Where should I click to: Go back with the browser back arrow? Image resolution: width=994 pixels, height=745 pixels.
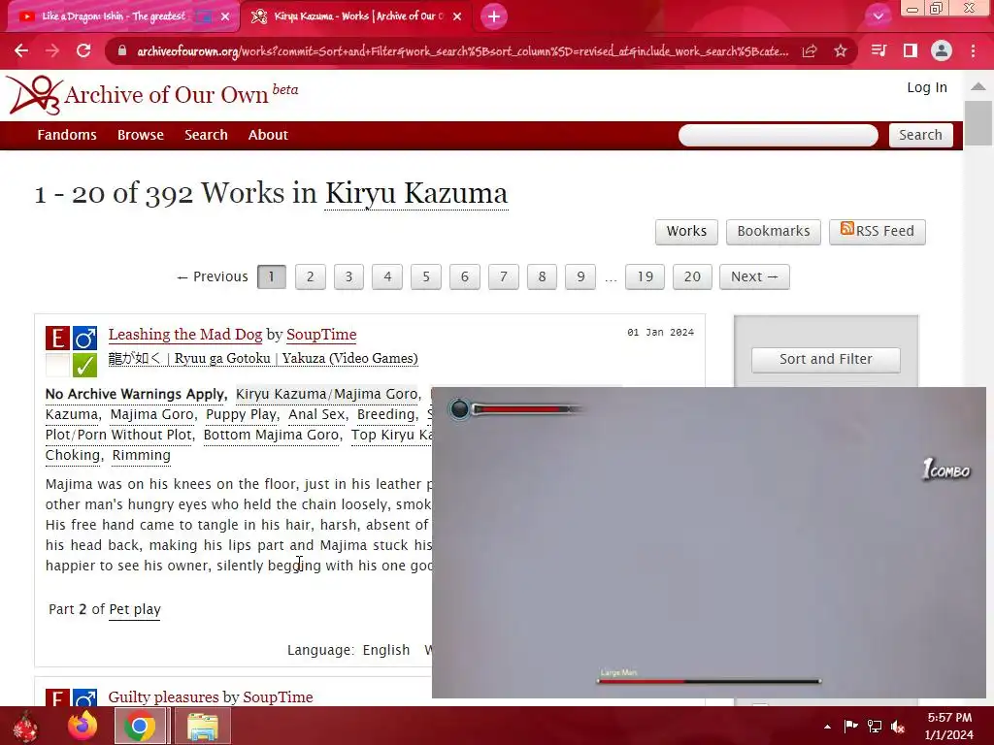(x=21, y=50)
